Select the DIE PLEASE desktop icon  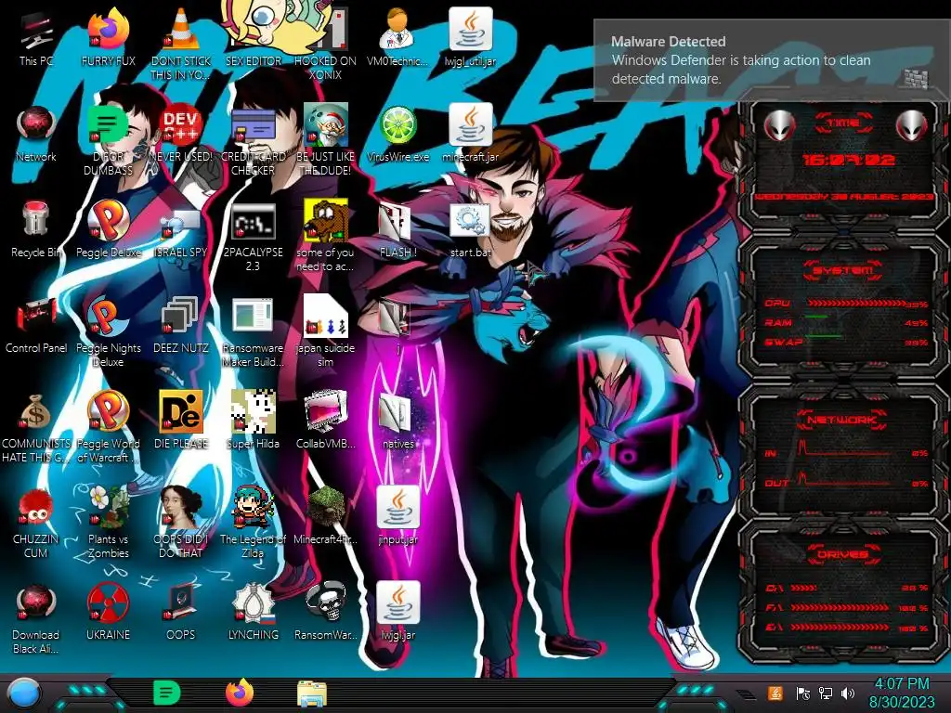point(181,421)
